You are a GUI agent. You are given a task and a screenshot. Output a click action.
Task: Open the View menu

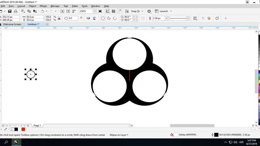[11, 6]
